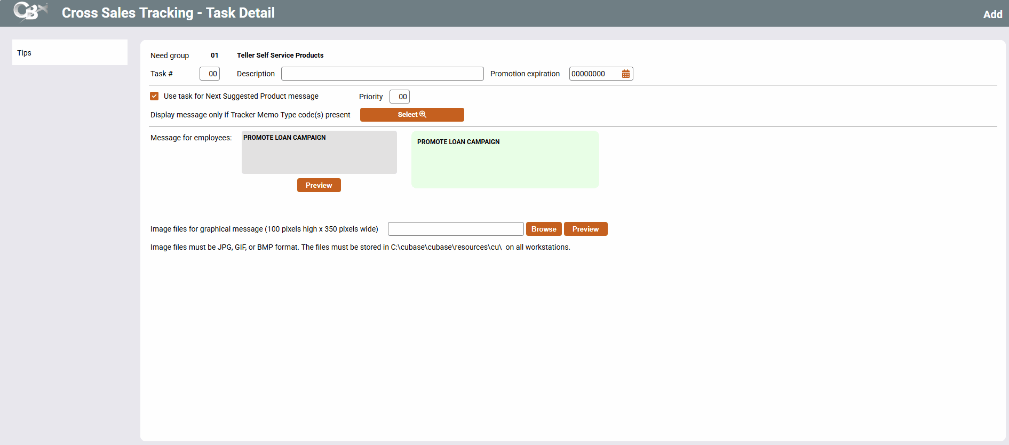Viewport: 1009px width, 445px height.
Task: Click the Teller Self Service Products text
Action: pos(280,55)
